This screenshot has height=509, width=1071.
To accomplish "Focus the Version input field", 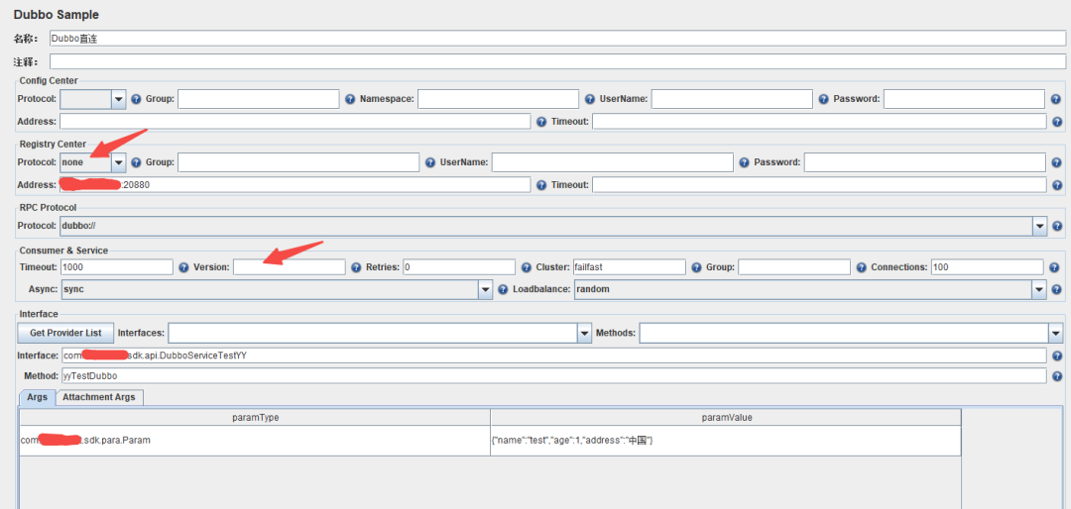I will click(x=290, y=267).
